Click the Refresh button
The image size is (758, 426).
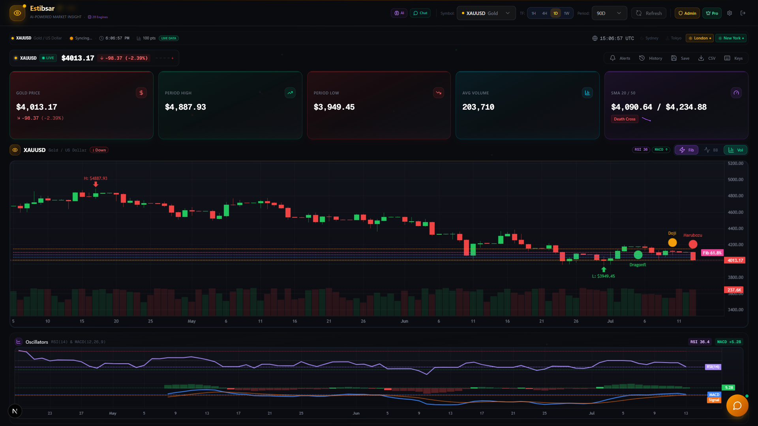coord(649,13)
